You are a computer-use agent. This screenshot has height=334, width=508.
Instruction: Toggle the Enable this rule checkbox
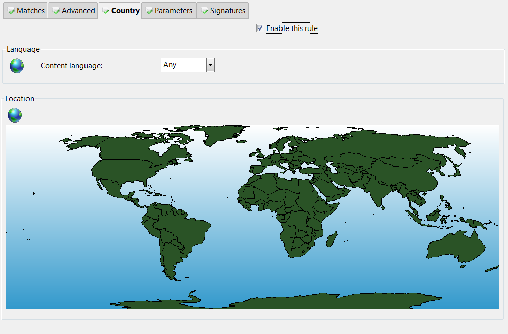[x=260, y=28]
